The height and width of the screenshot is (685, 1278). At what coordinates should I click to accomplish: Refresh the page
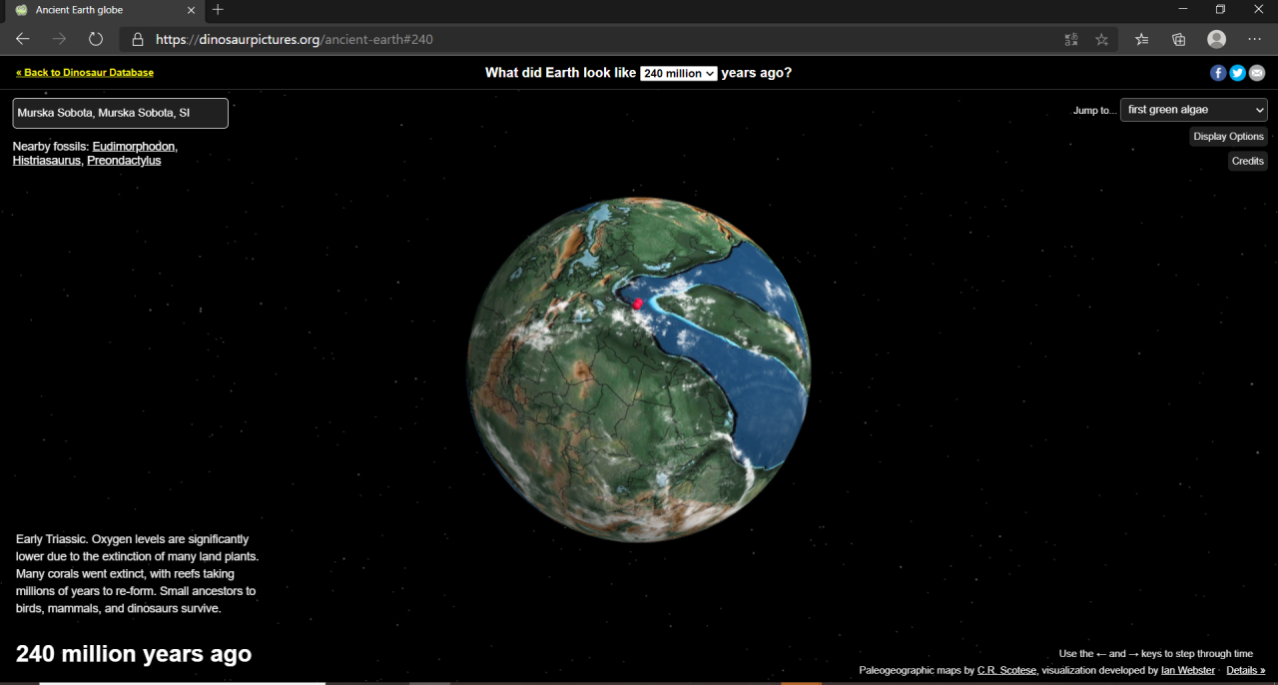96,39
